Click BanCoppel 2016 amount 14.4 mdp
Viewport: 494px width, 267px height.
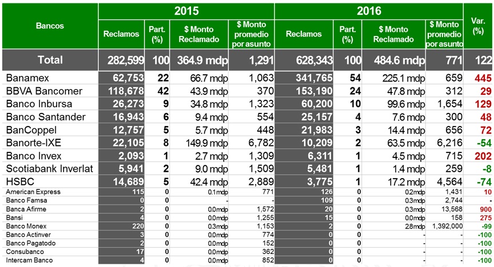(406, 130)
